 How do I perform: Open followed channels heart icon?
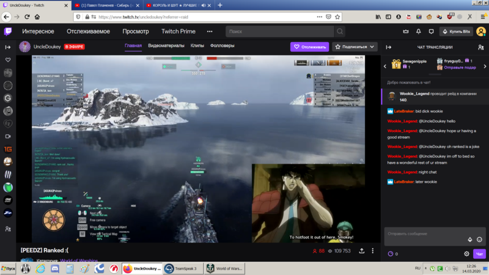click(8, 60)
